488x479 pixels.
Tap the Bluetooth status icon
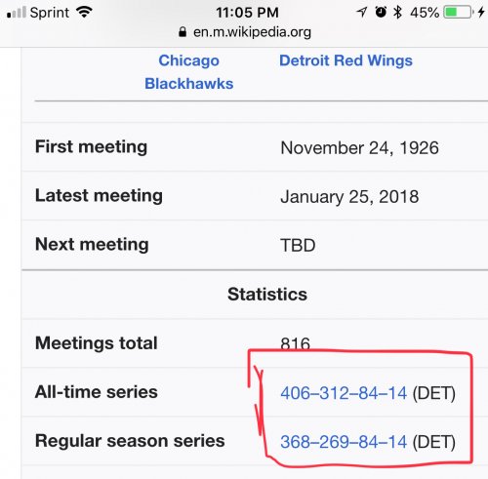[x=397, y=12]
